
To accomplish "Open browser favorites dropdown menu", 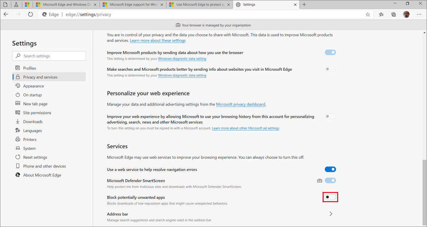I will (380, 14).
